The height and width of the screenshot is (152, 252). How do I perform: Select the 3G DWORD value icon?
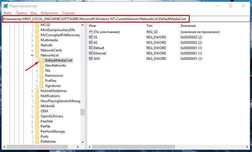(91, 37)
